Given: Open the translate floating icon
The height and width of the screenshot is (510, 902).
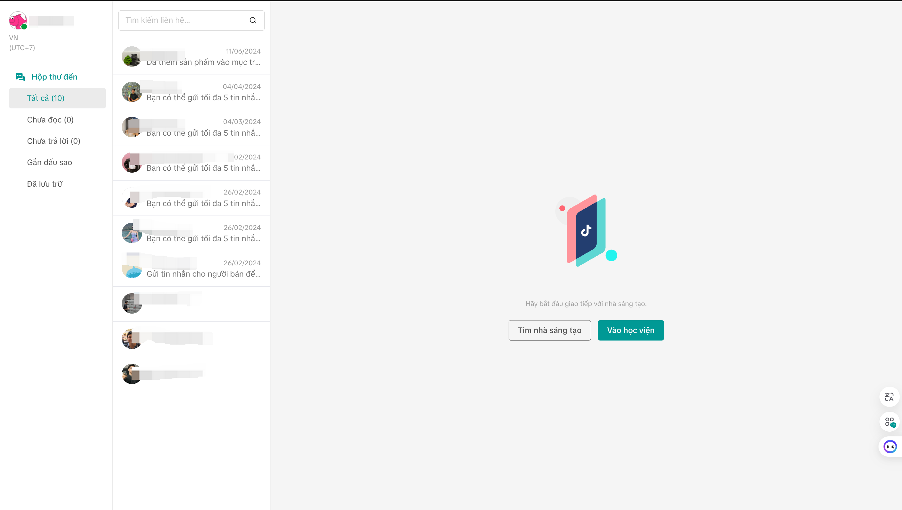Looking at the screenshot, I should click(x=889, y=397).
